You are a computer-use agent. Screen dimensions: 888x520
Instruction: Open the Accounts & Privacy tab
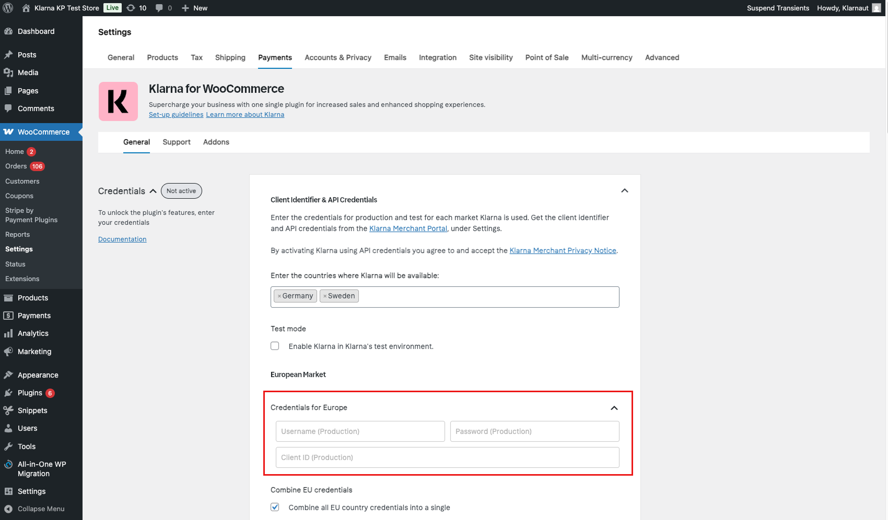tap(338, 57)
